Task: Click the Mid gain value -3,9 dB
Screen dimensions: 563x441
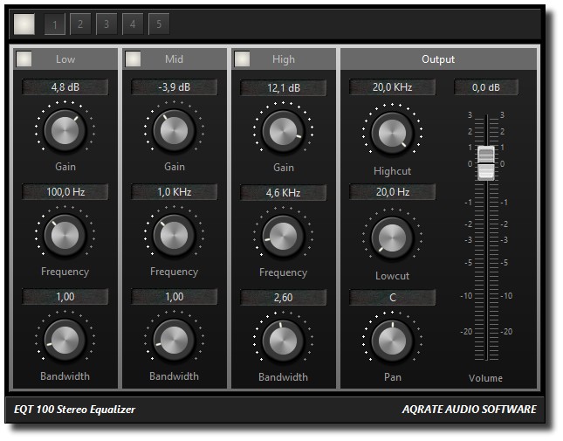Action: pyautogui.click(x=175, y=87)
